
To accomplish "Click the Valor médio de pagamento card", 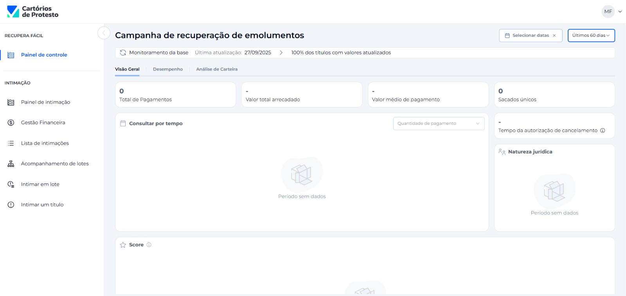I will [x=428, y=95].
